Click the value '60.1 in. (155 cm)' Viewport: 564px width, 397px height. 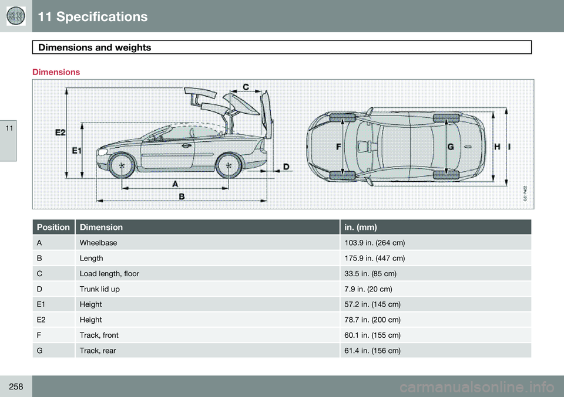coord(372,335)
